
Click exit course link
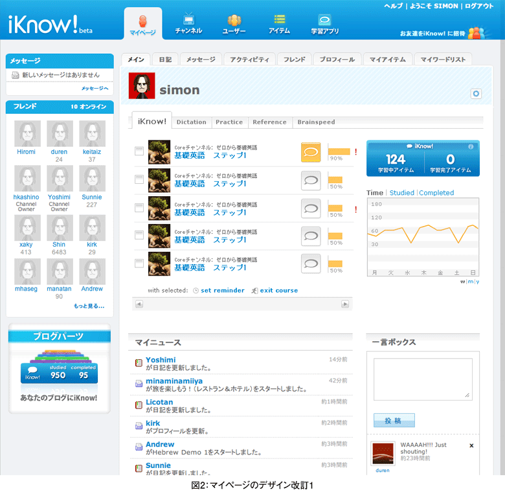(x=279, y=291)
